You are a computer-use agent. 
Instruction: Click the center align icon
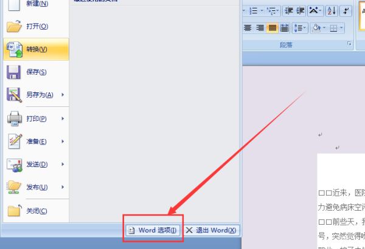tap(248, 28)
